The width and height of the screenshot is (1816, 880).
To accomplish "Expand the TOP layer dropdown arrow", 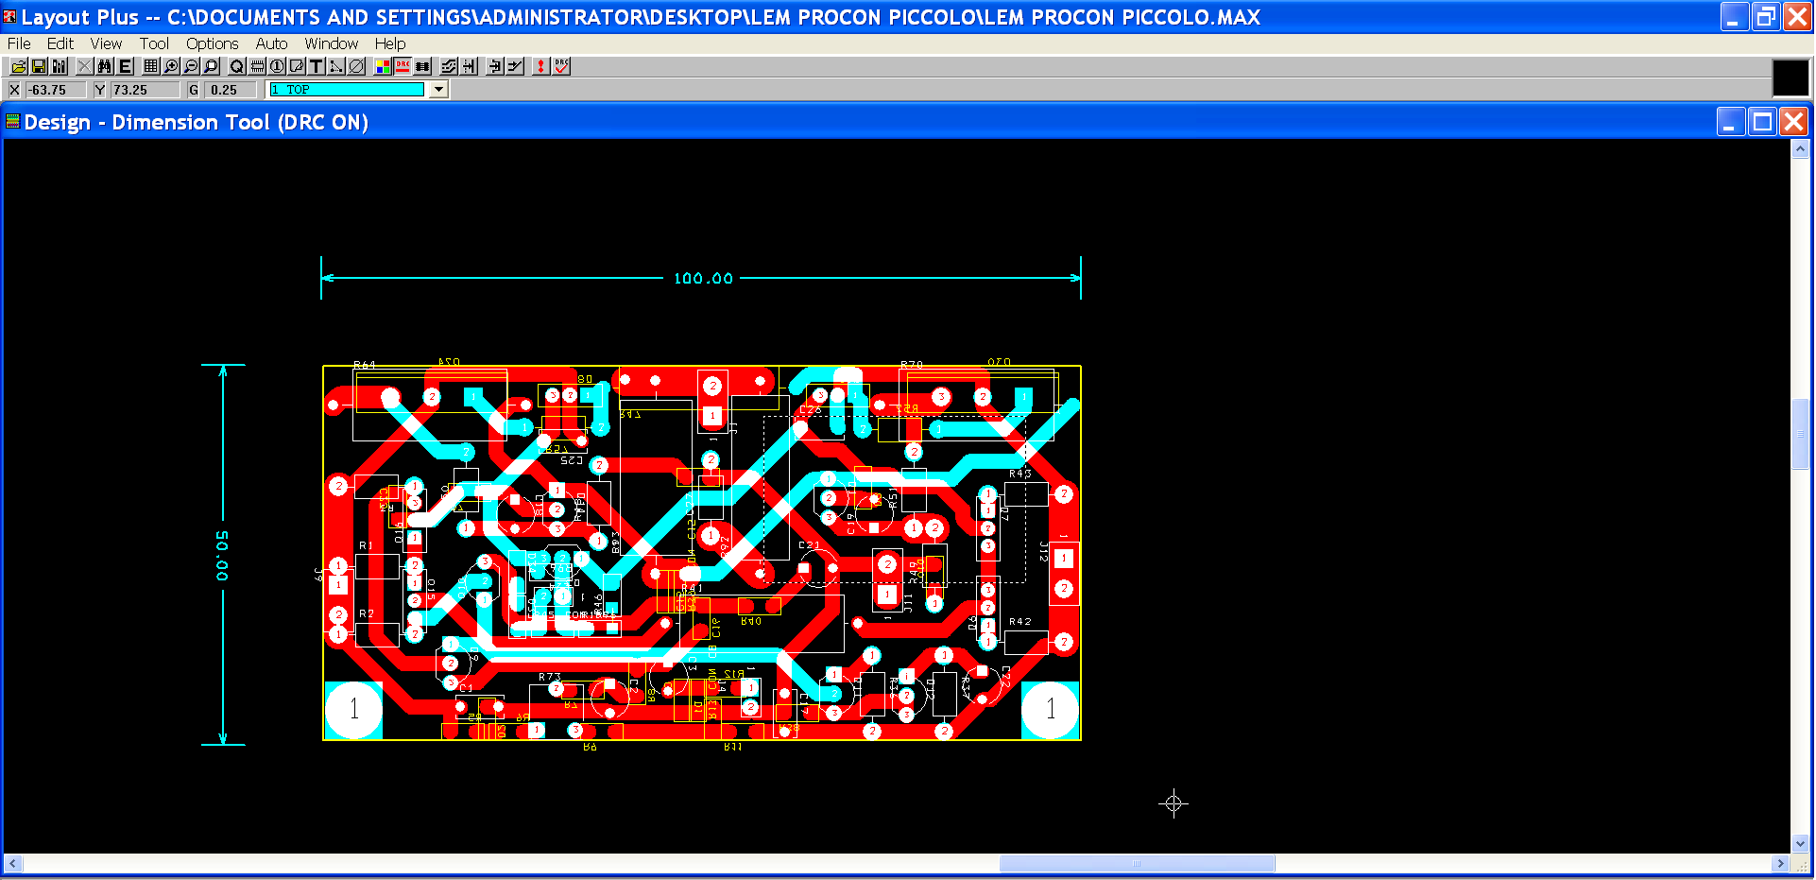I will [x=438, y=90].
